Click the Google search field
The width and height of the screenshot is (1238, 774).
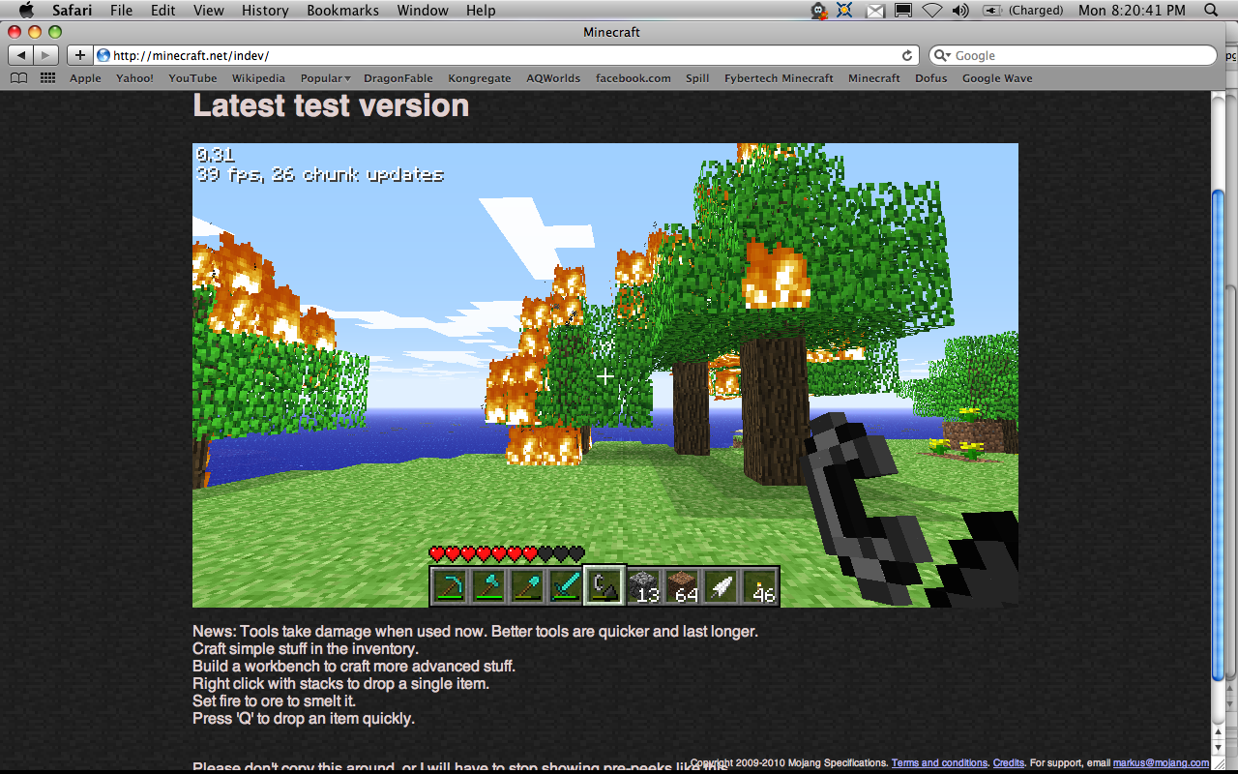1073,55
